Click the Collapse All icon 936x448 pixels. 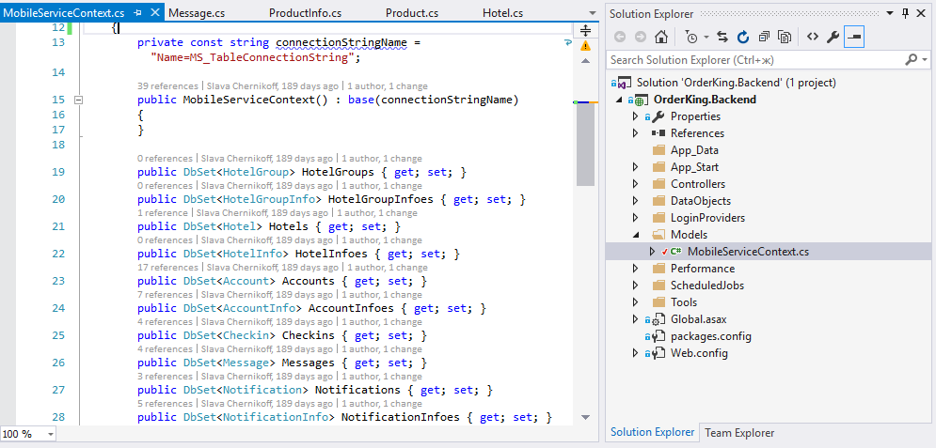pyautogui.click(x=762, y=37)
